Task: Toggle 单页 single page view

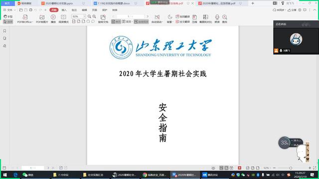Action: click(x=116, y=22)
